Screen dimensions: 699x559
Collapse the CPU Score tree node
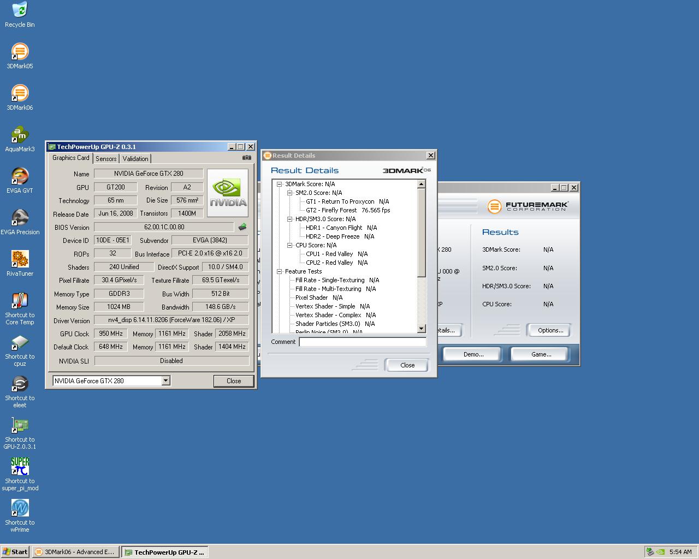289,245
